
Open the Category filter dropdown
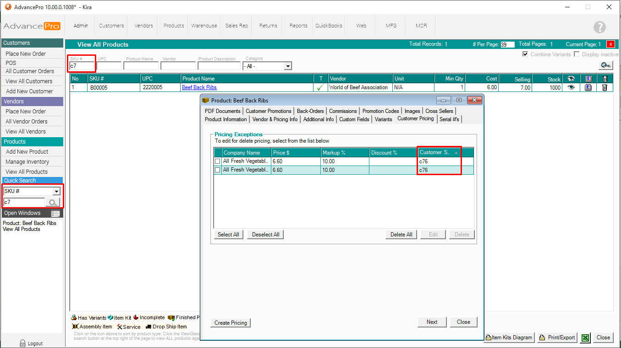pyautogui.click(x=287, y=66)
